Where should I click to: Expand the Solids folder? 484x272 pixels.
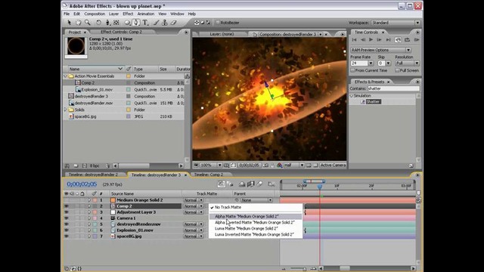[66, 110]
